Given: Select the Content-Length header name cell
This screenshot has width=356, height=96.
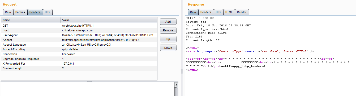Looking at the screenshot, I should pos(31,68).
